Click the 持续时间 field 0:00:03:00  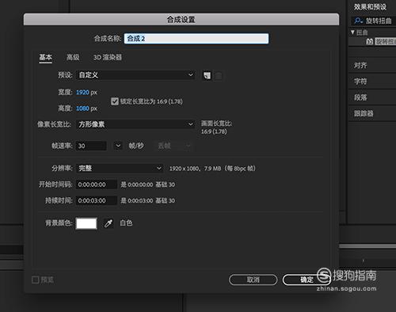97,200
